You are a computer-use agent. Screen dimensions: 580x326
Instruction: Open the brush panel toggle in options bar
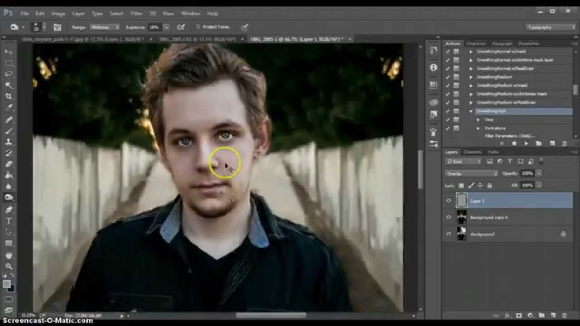58,27
